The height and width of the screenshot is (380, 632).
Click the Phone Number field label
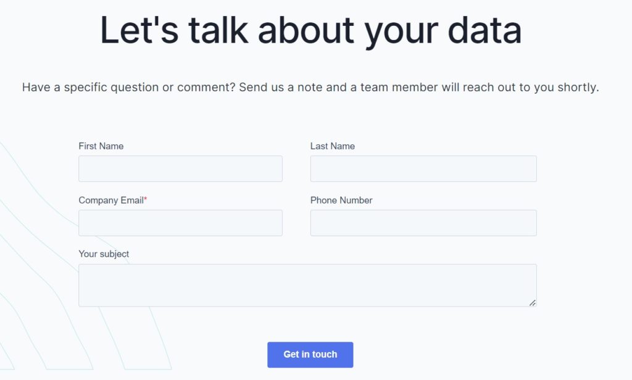[341, 200]
